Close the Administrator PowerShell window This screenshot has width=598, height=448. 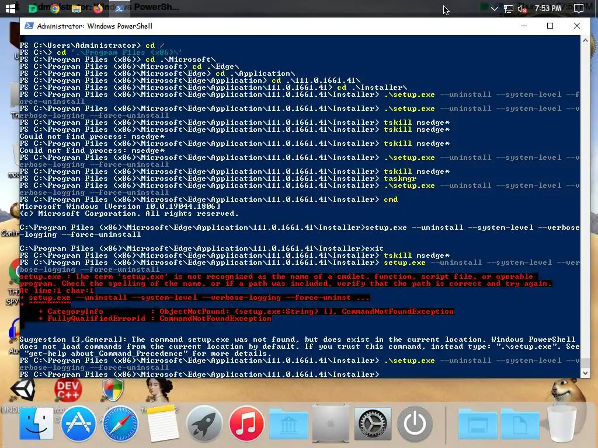tap(577, 26)
